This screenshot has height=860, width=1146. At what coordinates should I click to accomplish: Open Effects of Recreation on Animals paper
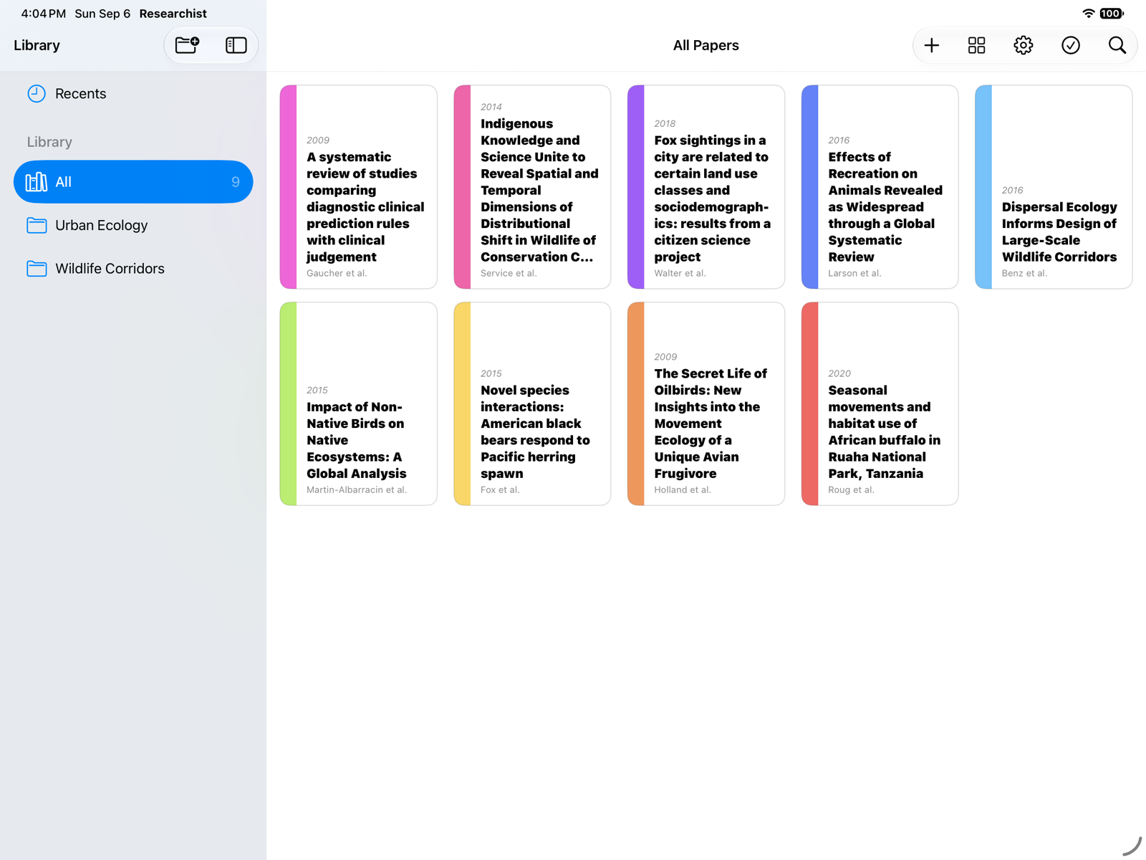880,187
